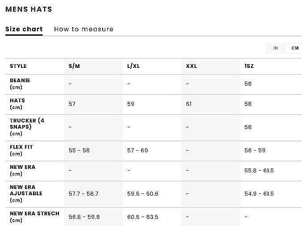Click the L/XL column header
Viewport: 302px width, 226px height.
[x=133, y=66]
